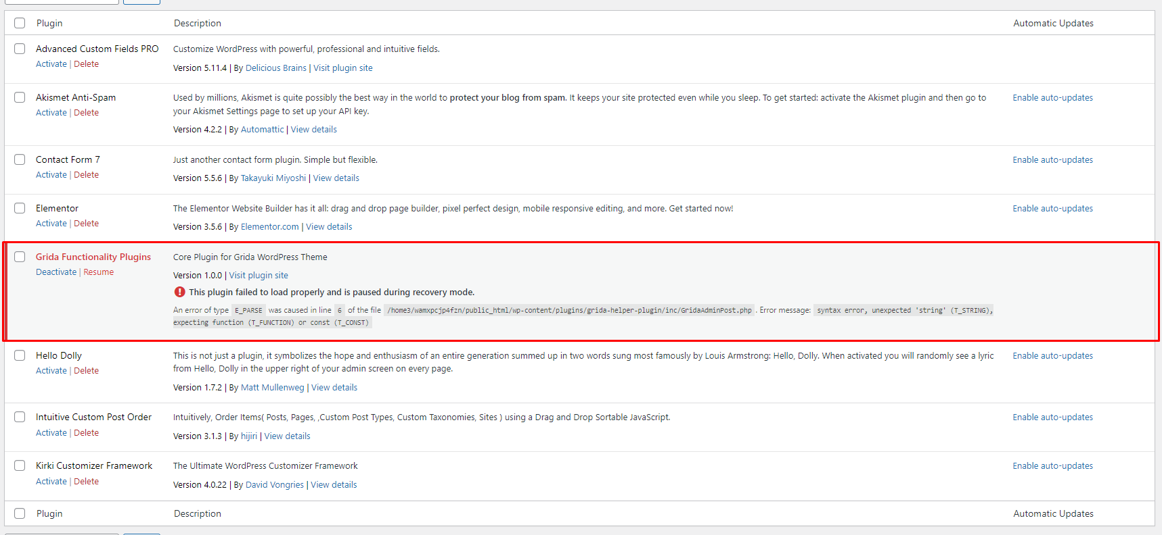Click the 'Plugin' column header at bottom

[49, 513]
